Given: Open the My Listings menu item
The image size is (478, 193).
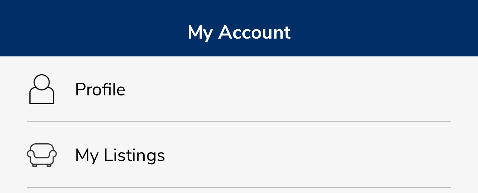Looking at the screenshot, I should click(x=239, y=154).
